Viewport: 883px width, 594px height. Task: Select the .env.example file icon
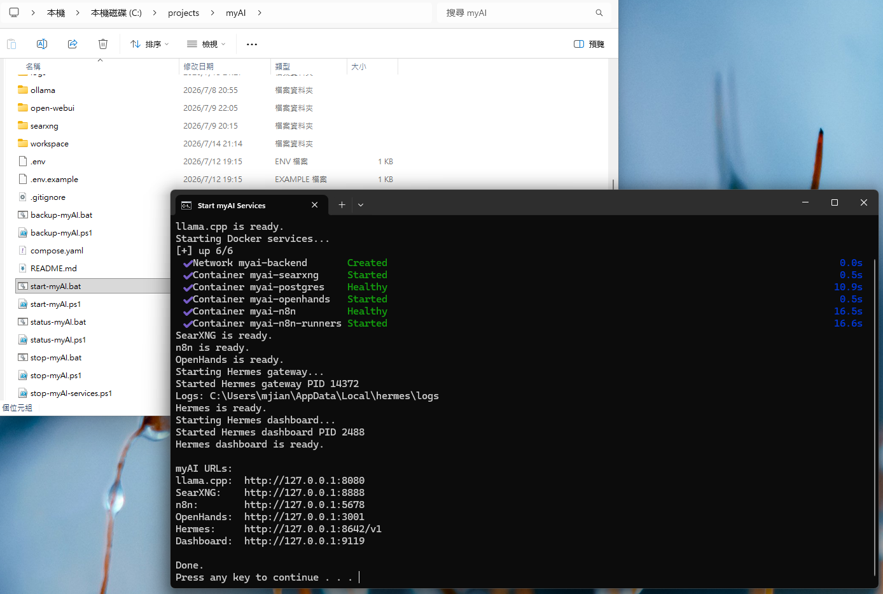23,179
